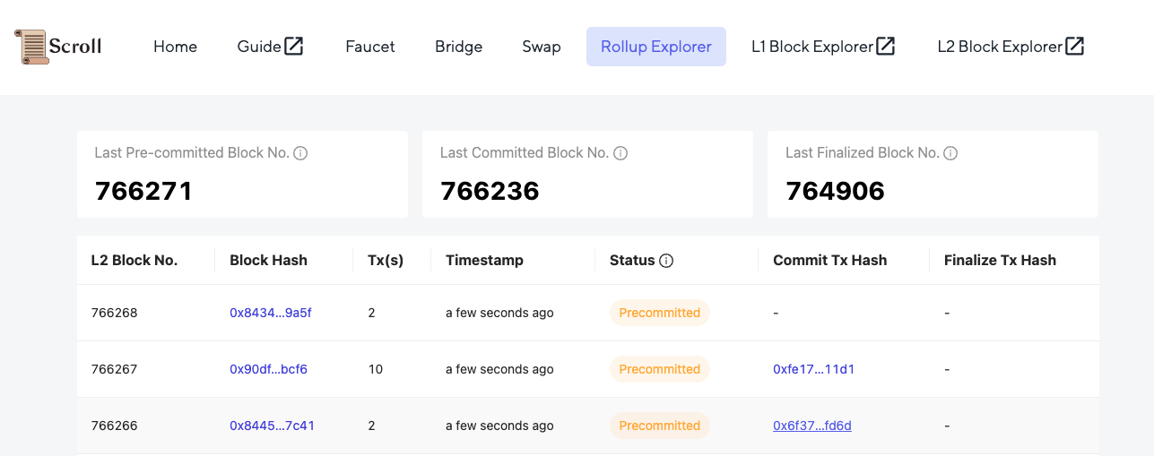1154x456 pixels.
Task: Click info icon next to Last Committed Block No.
Action: 620,153
